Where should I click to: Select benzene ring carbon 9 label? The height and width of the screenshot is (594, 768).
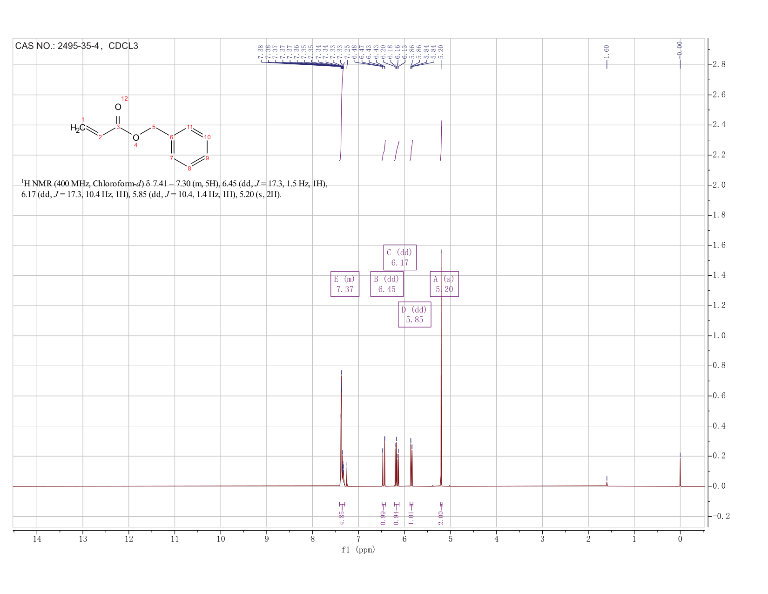(207, 158)
